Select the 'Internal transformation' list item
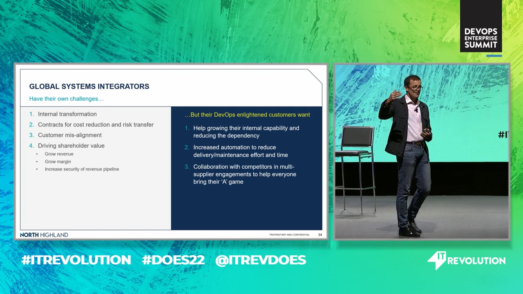The width and height of the screenshot is (523, 294). pos(63,114)
